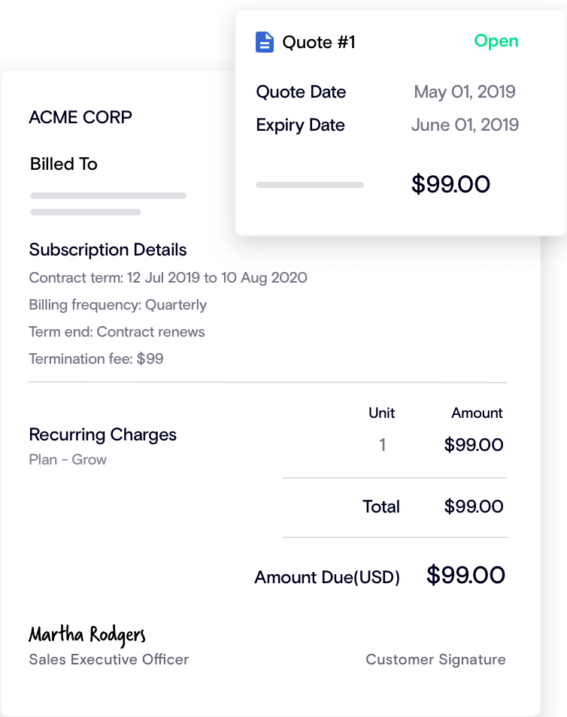Select the Expiry Date value June 01, 2019
This screenshot has height=717, width=567.
coord(464,125)
